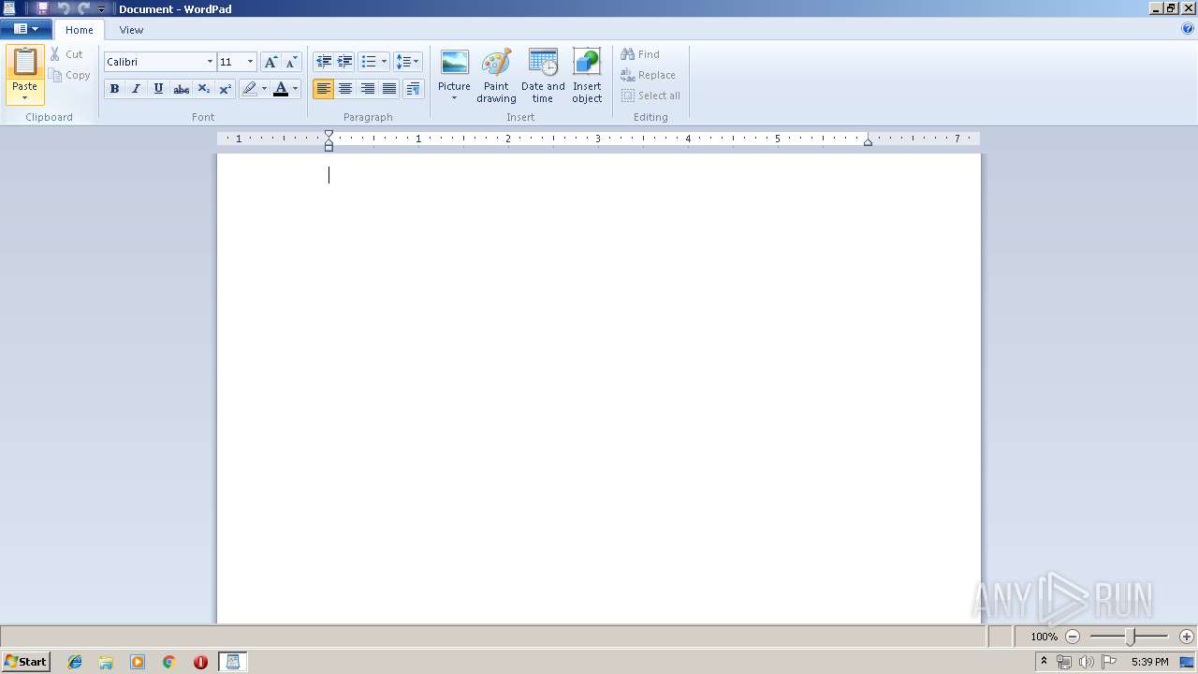Select Center text alignment
The height and width of the screenshot is (674, 1198).
[x=345, y=89]
